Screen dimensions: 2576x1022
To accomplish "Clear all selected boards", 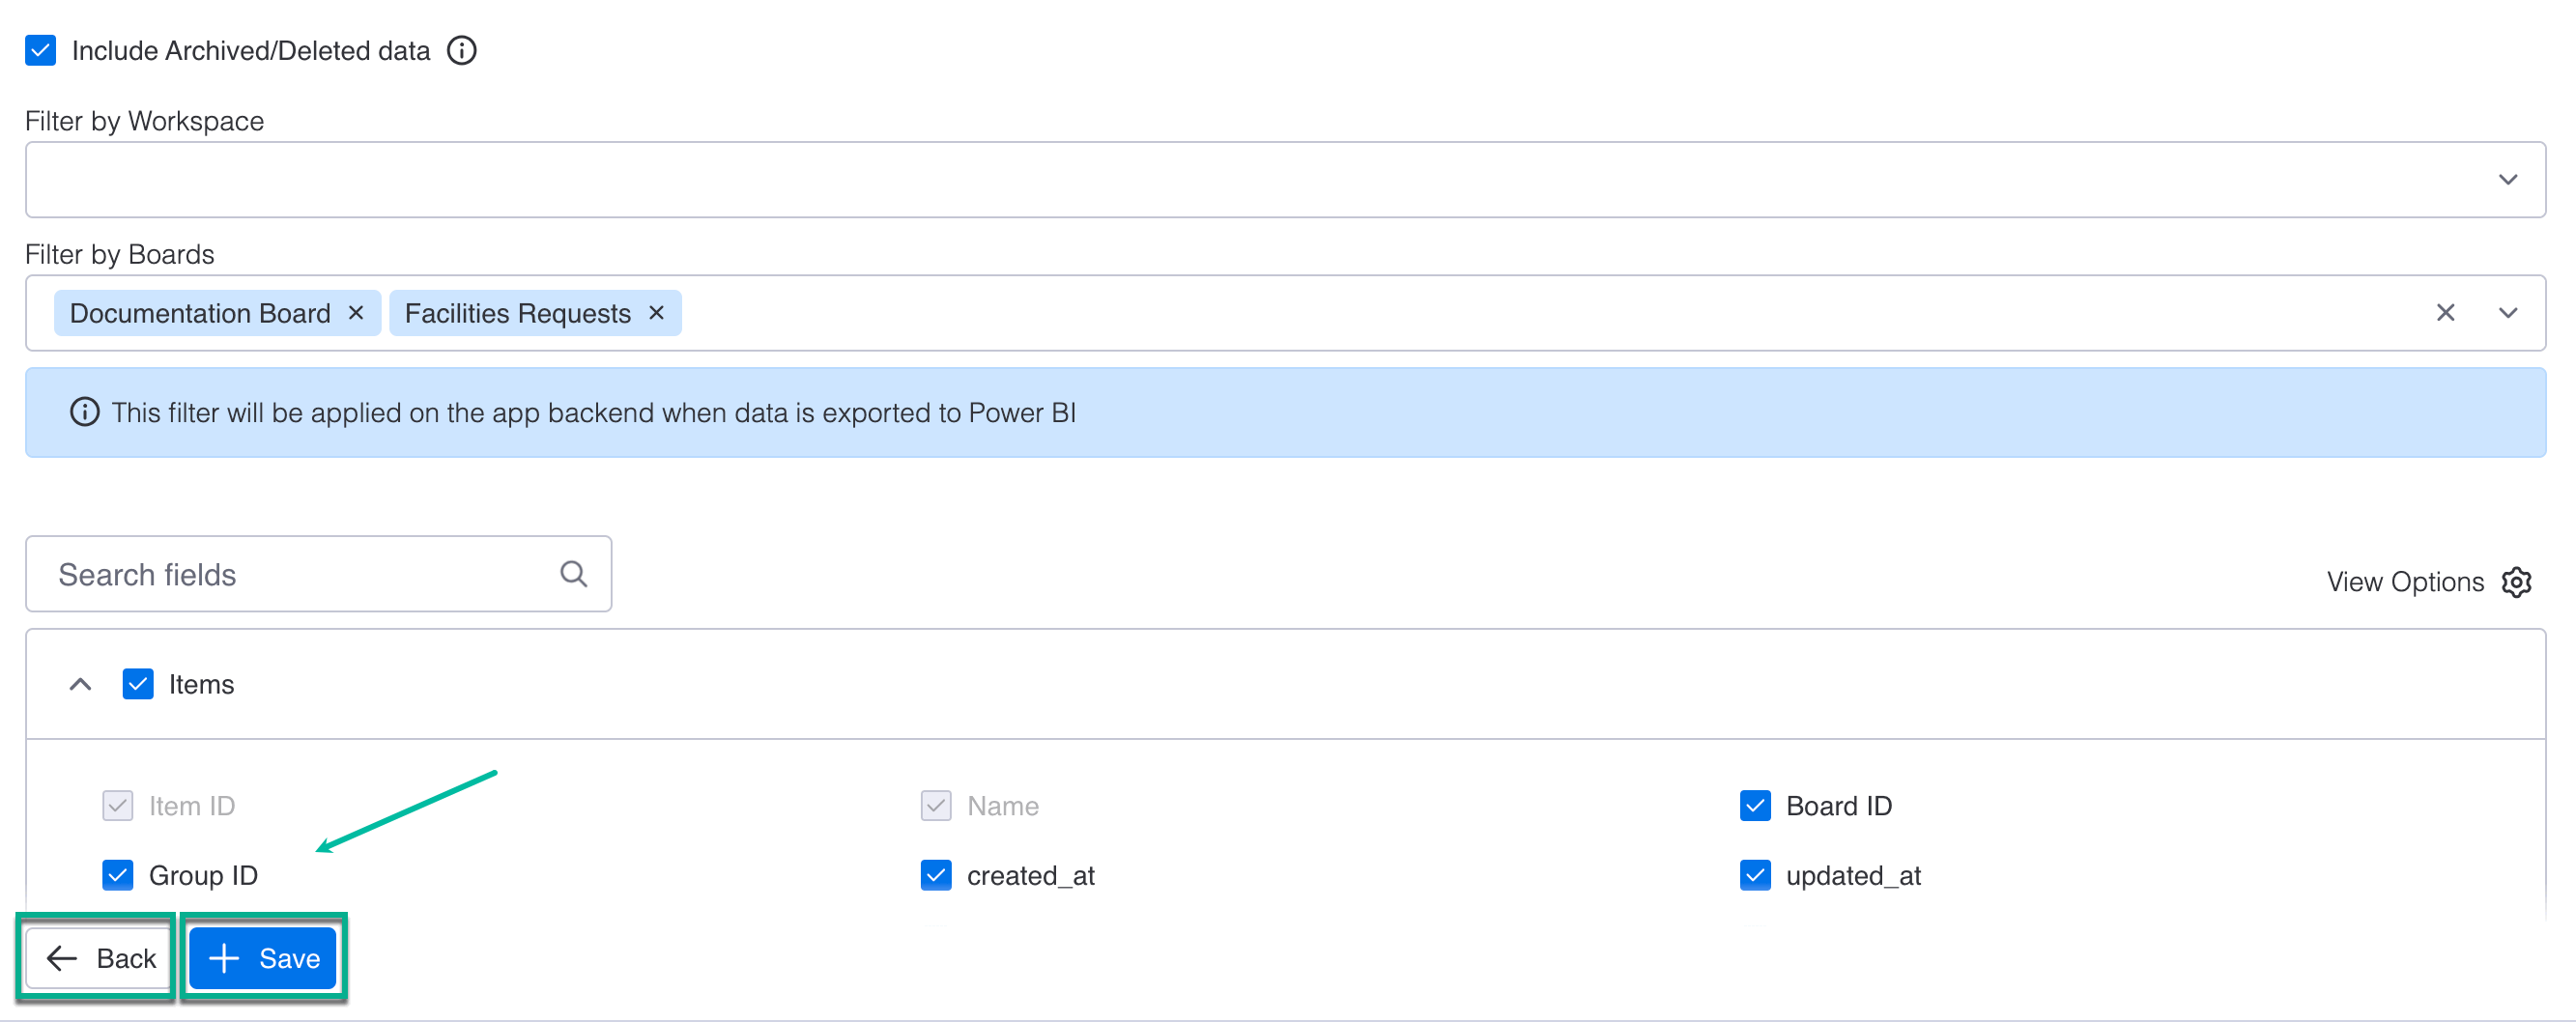I will 2445,313.
